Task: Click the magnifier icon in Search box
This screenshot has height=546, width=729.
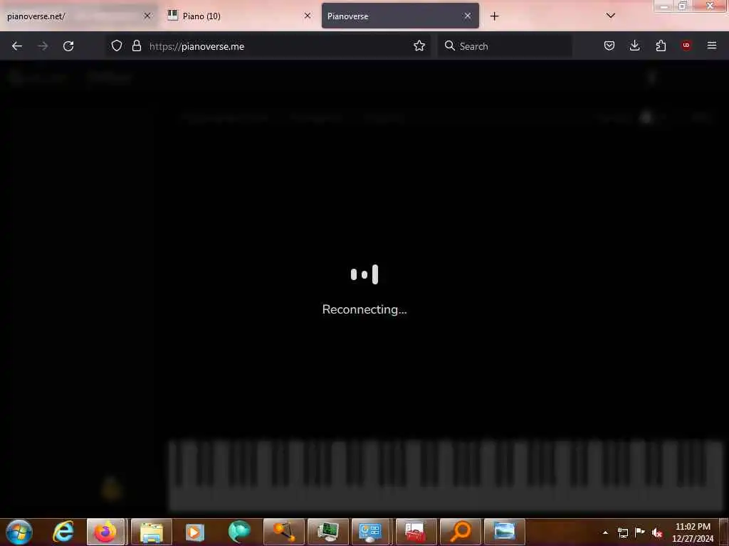Action: (x=450, y=45)
